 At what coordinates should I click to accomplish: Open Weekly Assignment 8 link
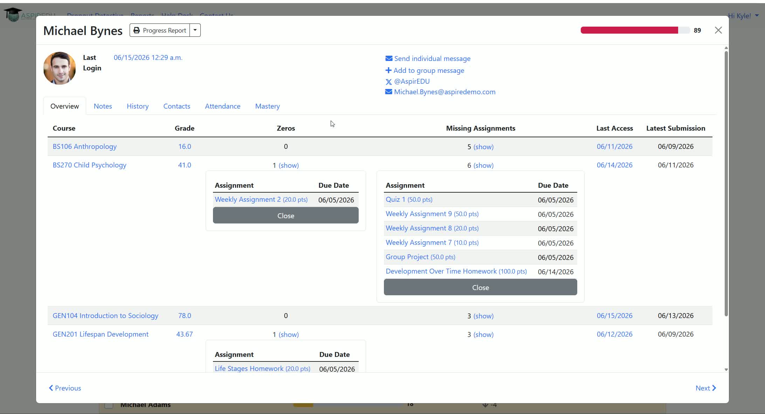[x=432, y=228]
